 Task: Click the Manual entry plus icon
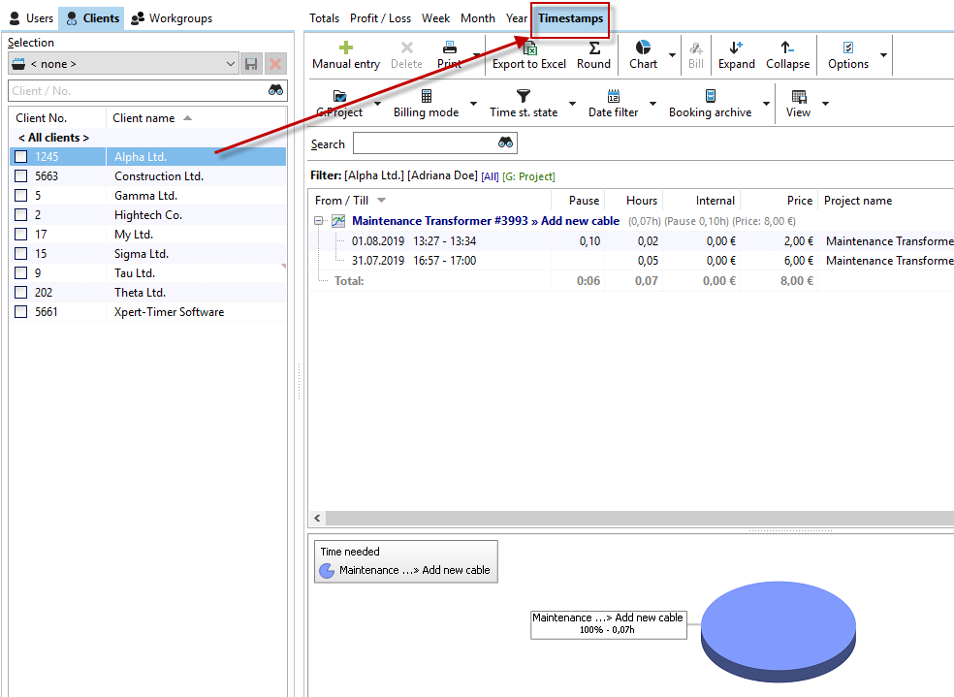click(x=346, y=48)
